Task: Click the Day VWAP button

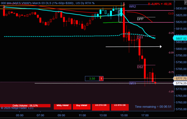Action: [x=82, y=107]
